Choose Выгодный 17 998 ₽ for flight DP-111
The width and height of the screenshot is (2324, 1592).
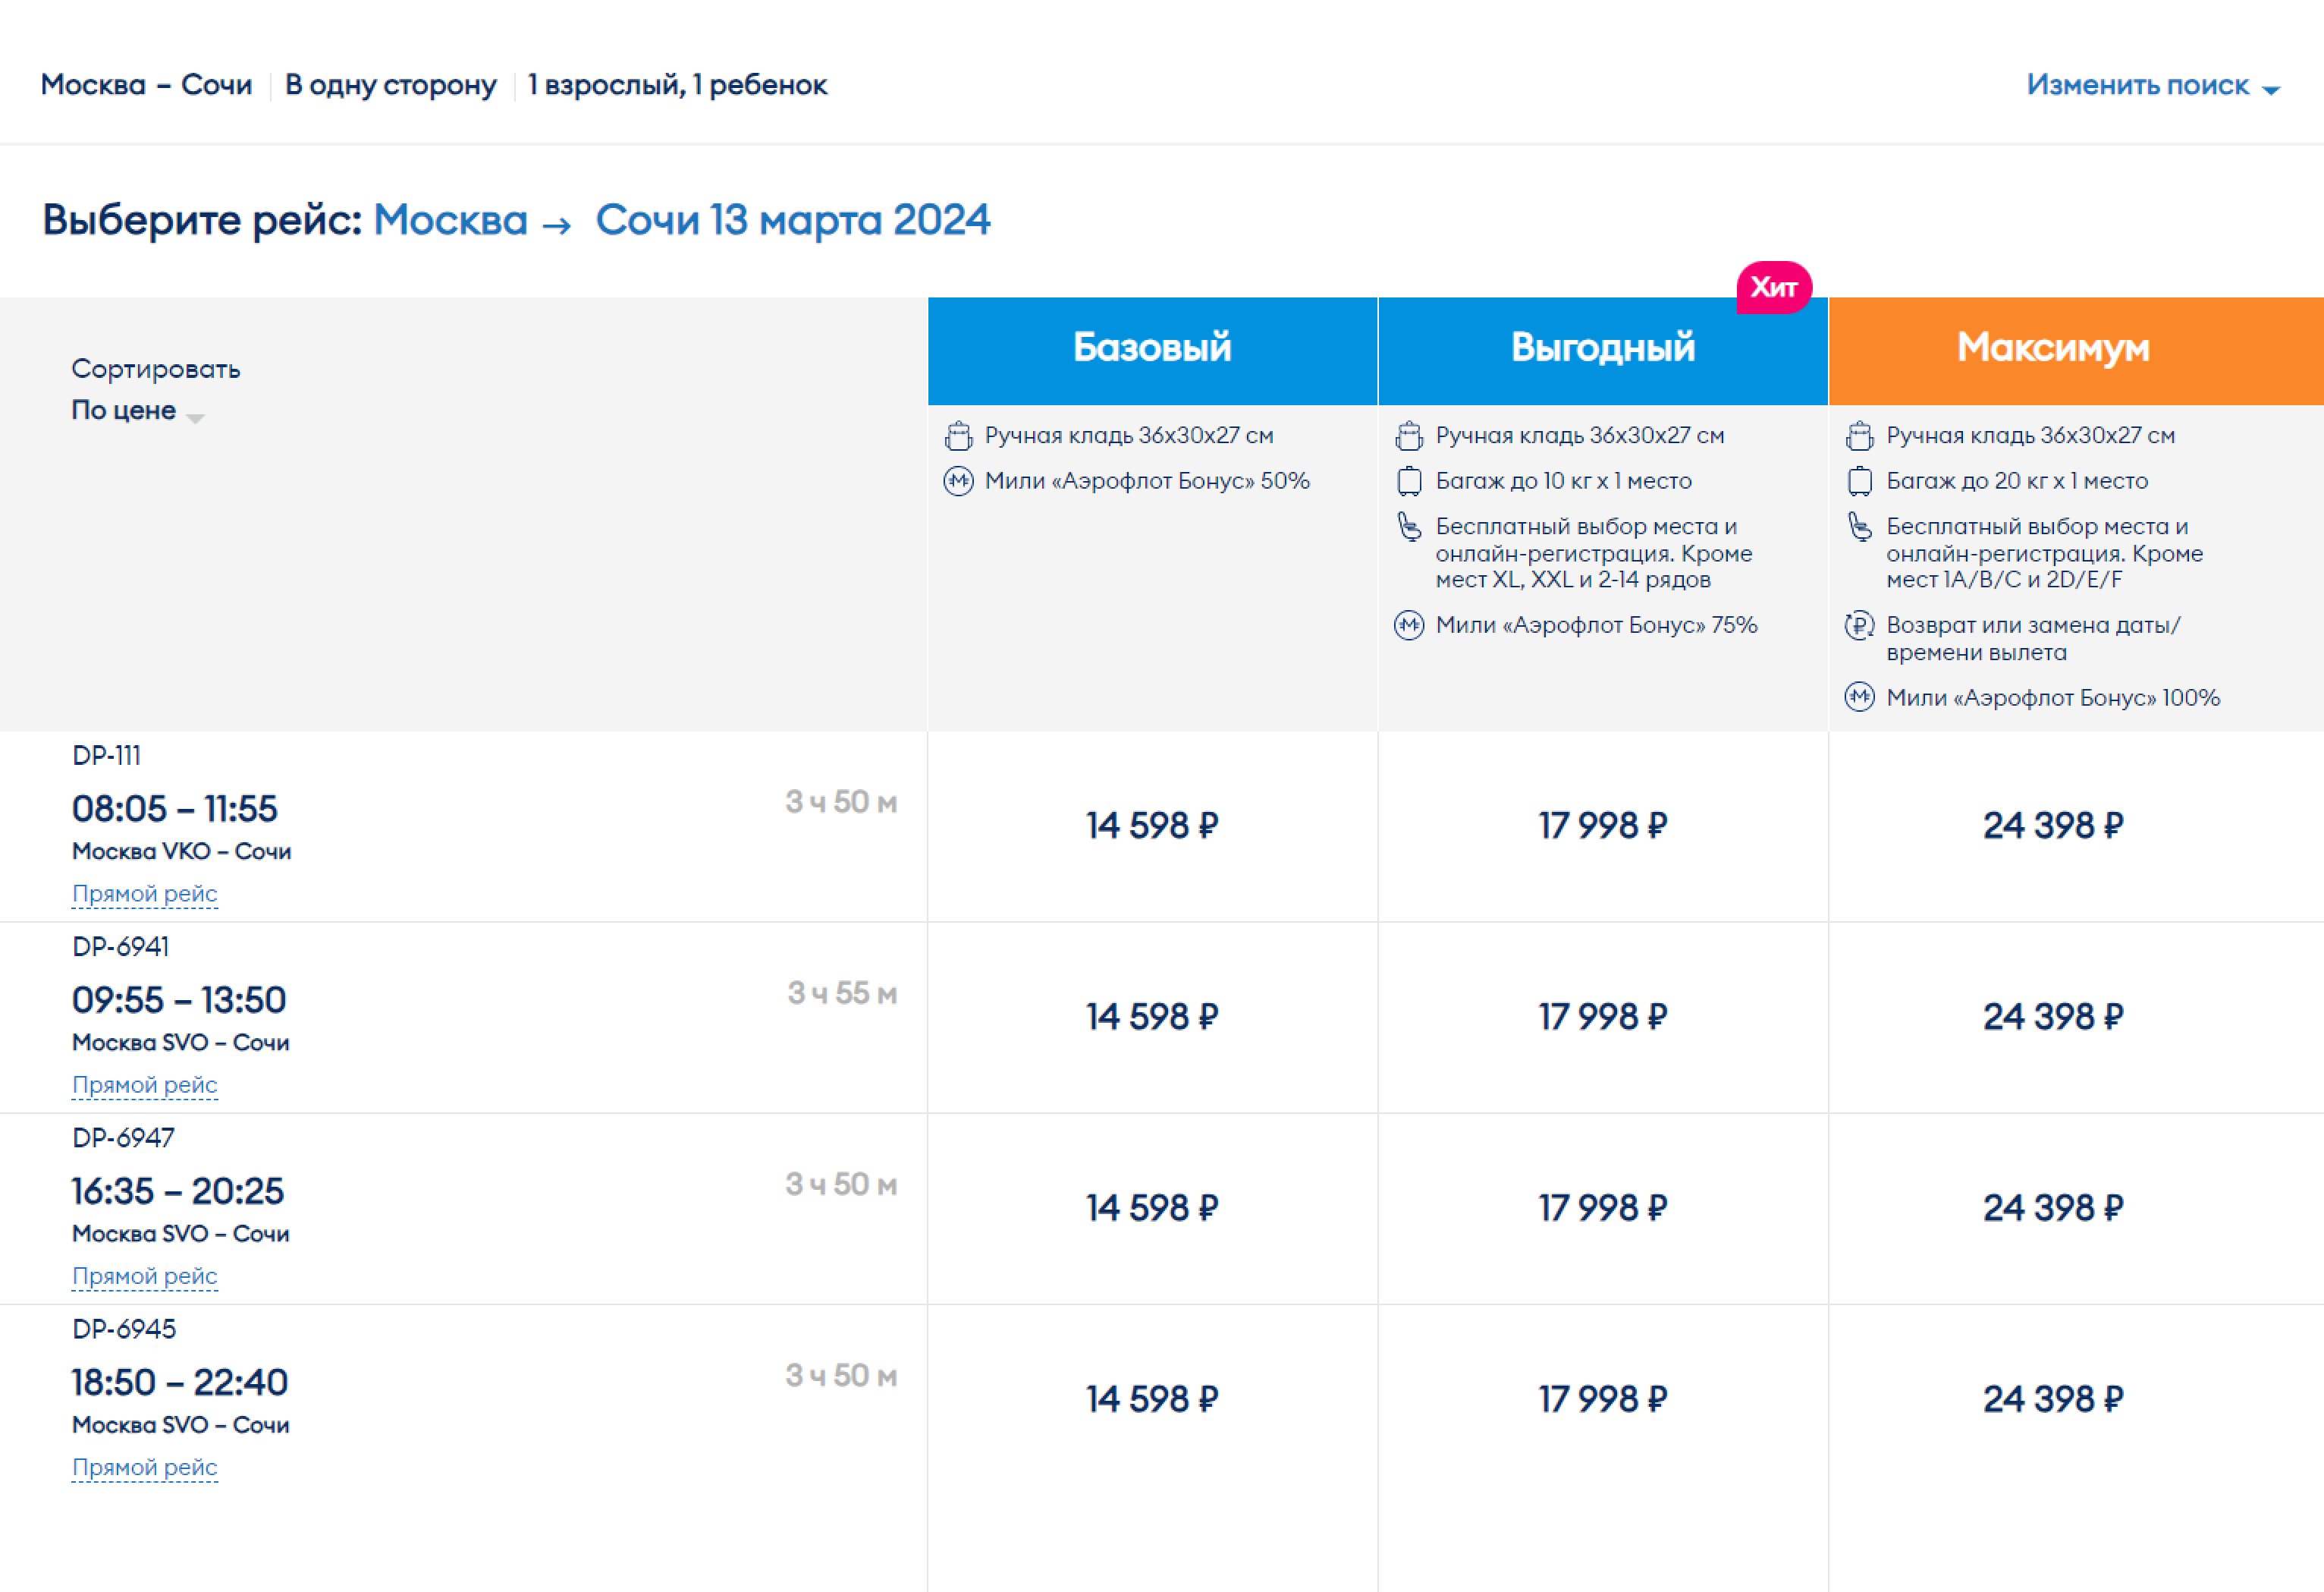click(x=1603, y=826)
